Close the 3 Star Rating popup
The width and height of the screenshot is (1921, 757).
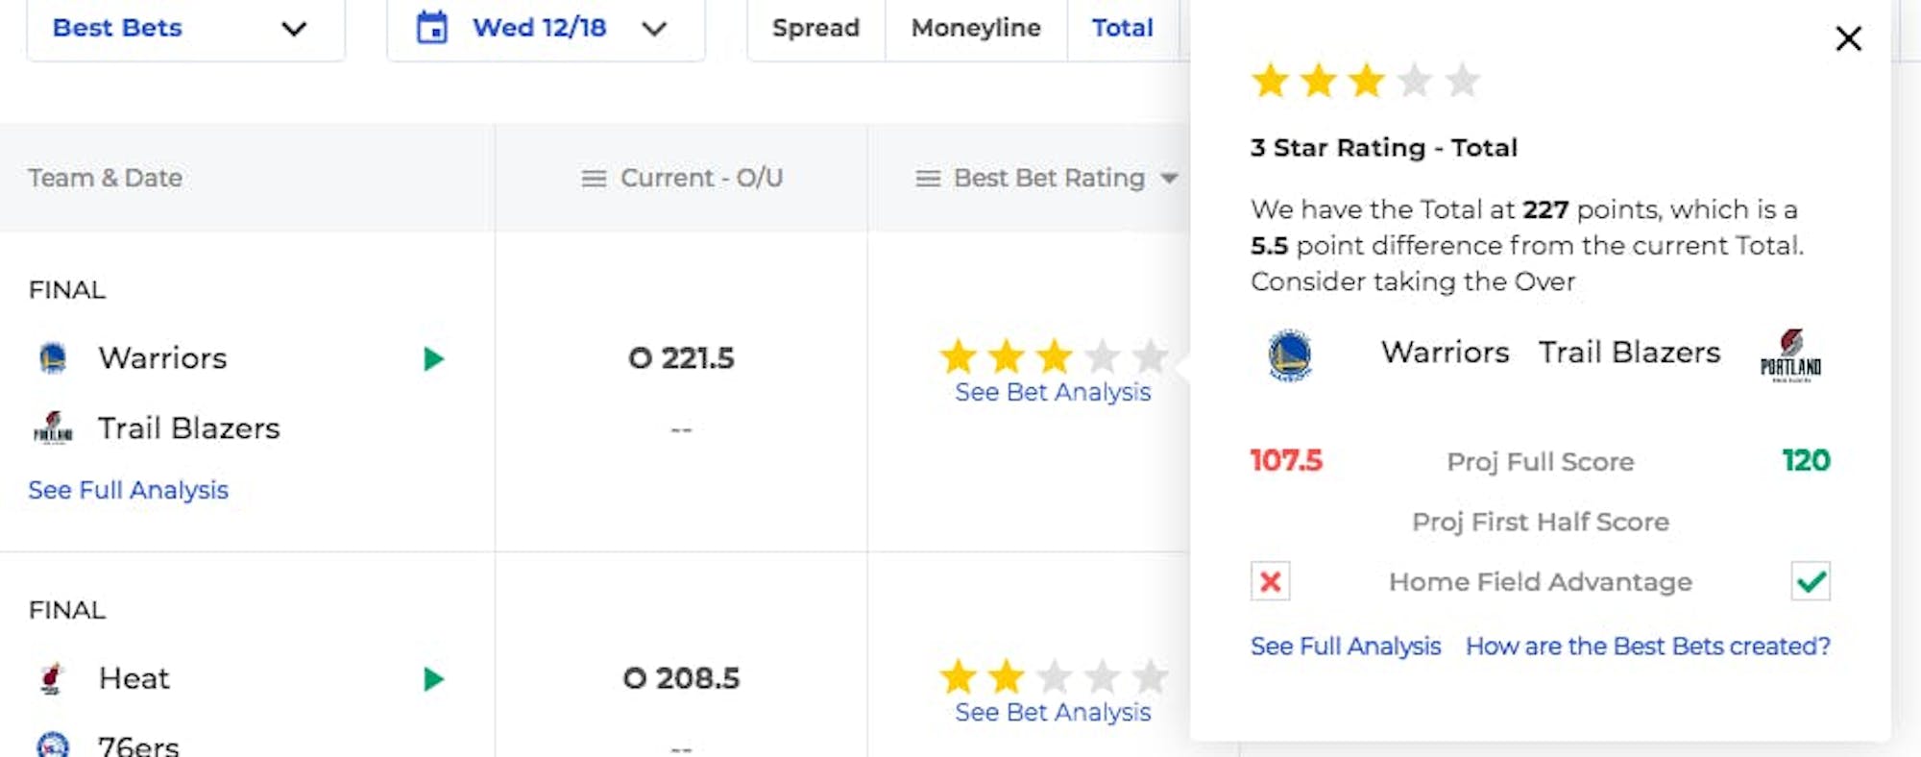[1848, 39]
